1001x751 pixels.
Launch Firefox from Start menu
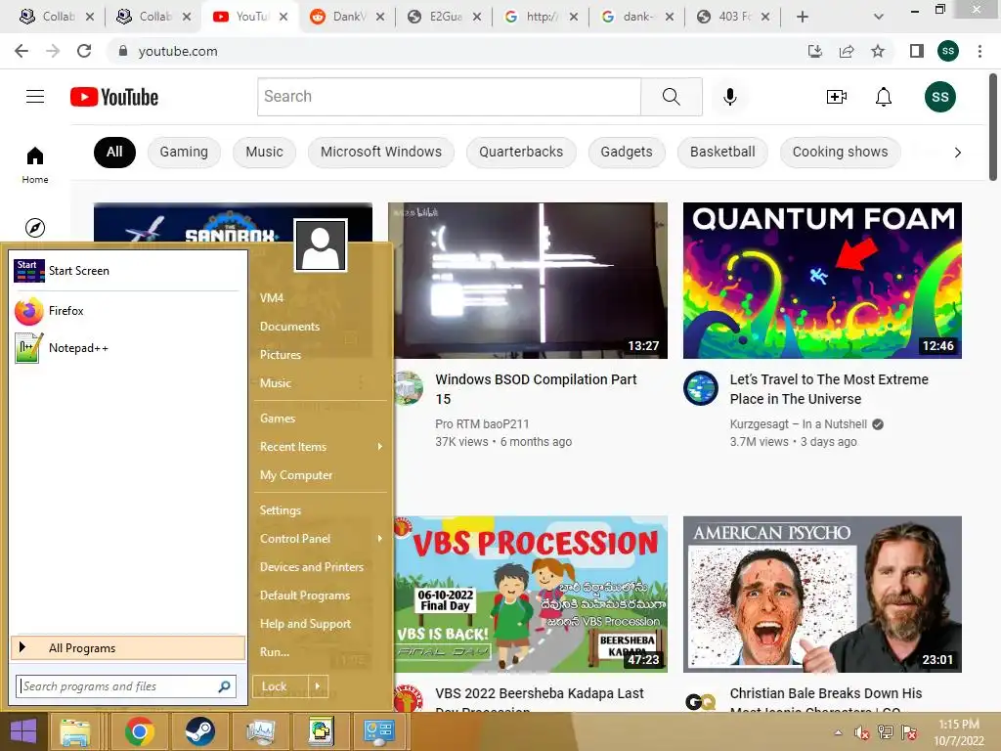tap(126, 311)
